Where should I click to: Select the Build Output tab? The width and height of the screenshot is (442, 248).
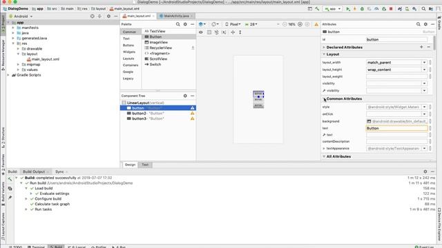tap(34, 172)
